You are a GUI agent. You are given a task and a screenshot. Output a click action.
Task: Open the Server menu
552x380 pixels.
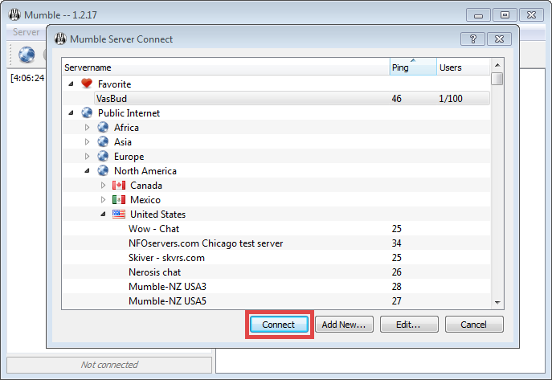27,31
